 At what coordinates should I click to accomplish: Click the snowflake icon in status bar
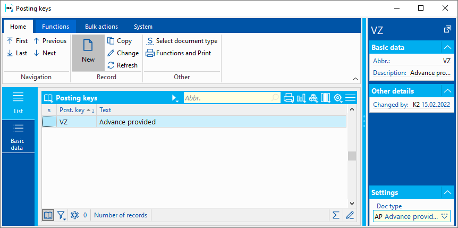(x=75, y=215)
